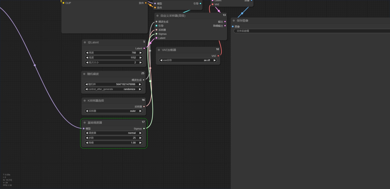Collapse the 随机噪波 node via its title dot
This screenshot has height=189, width=390.
84,74
